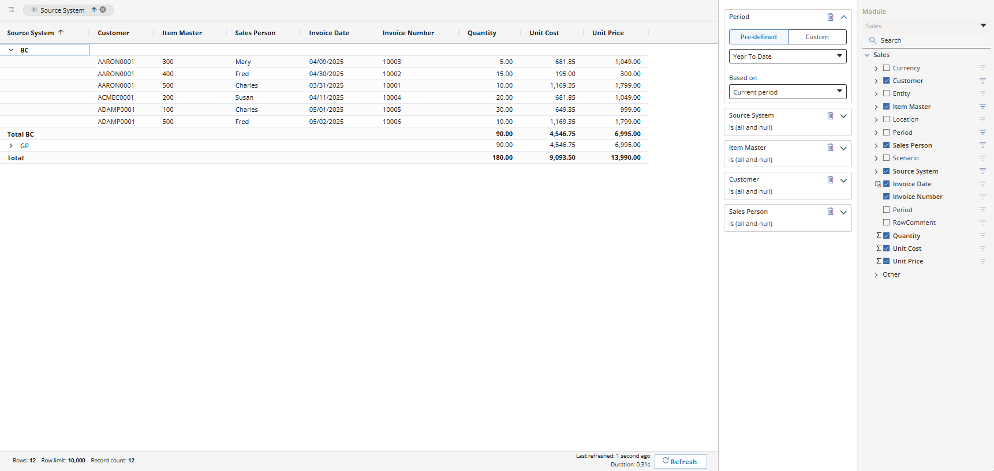Expand the GP group row
The image size is (994, 471).
tap(11, 146)
